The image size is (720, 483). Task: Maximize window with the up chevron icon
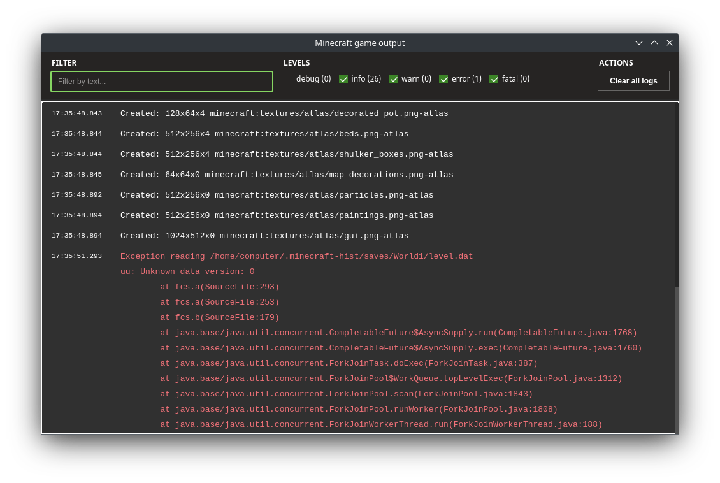click(654, 43)
